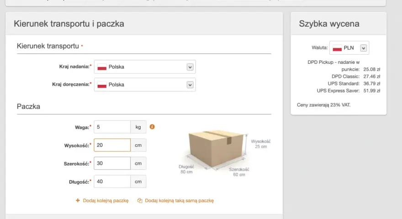Click the Waluta label
Viewport: 402px width, 219px height.
click(320, 47)
